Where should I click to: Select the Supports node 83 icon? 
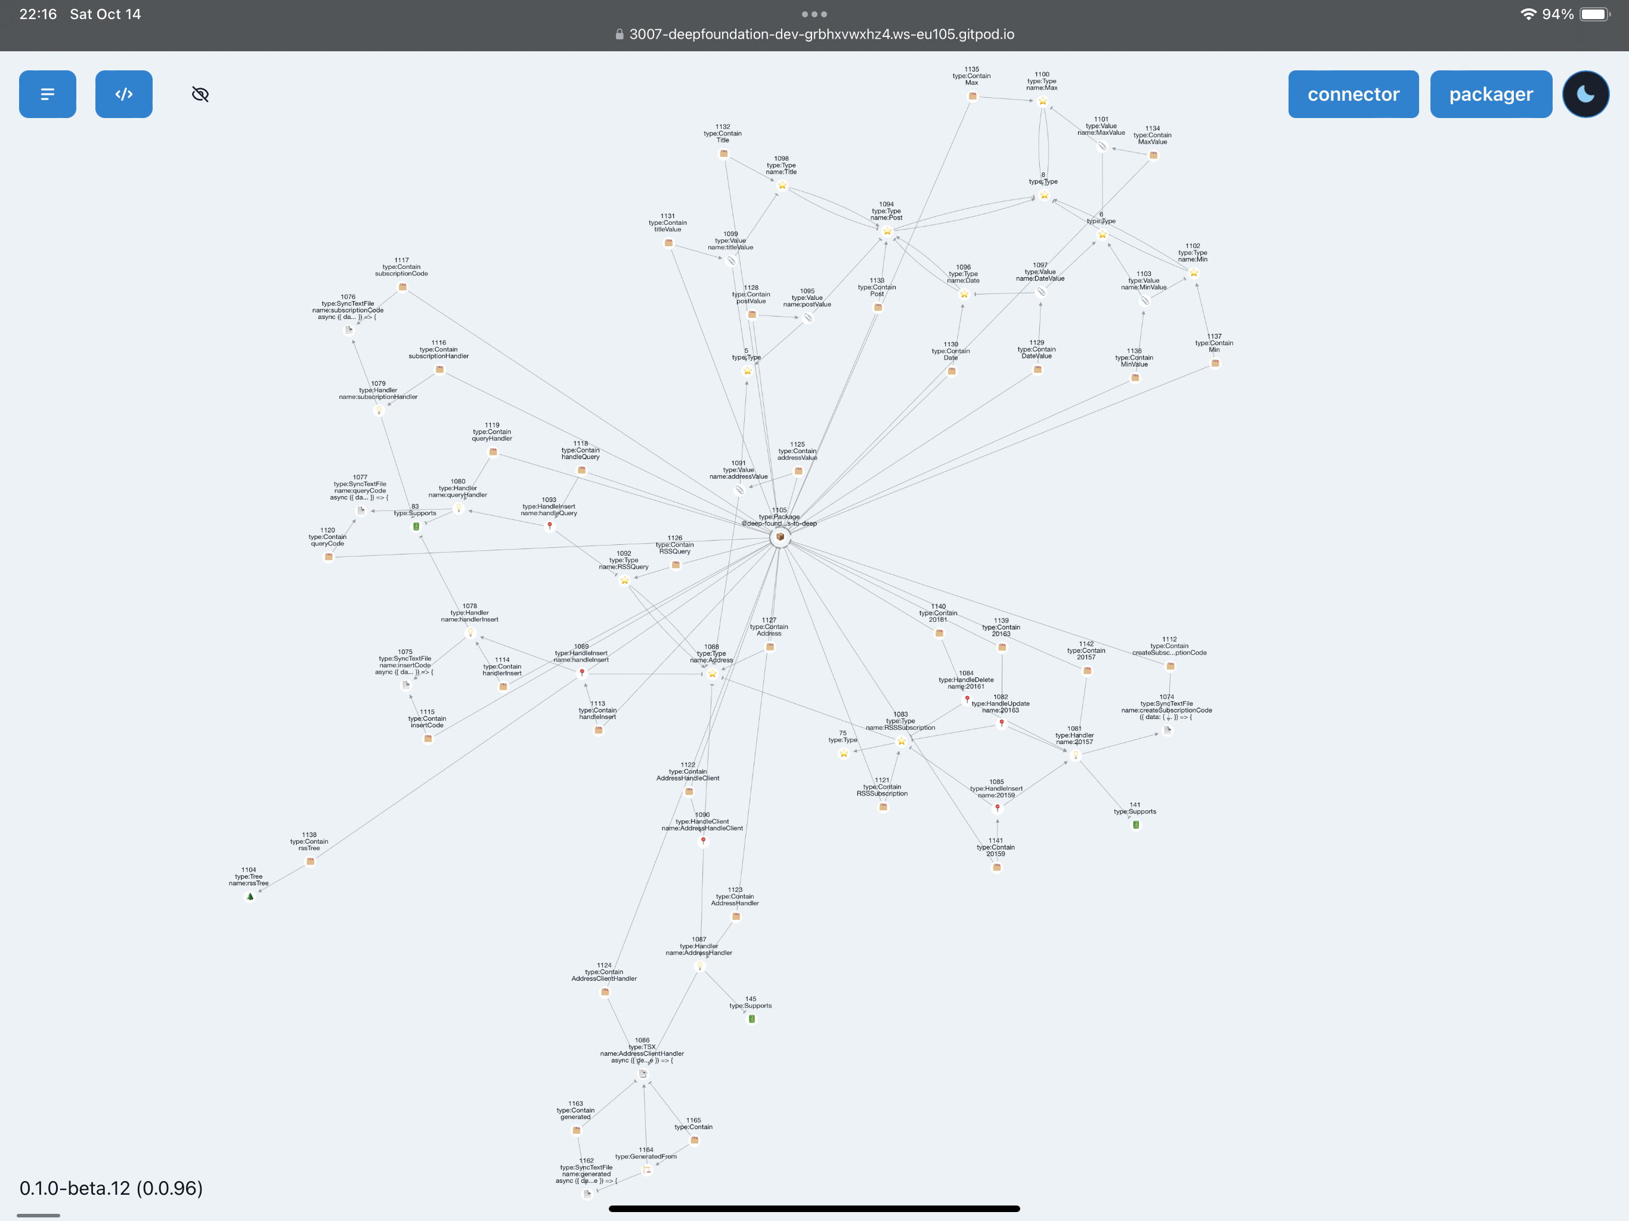pos(416,526)
